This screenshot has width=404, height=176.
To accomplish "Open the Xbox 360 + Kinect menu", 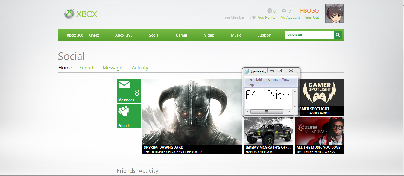I will pos(83,35).
